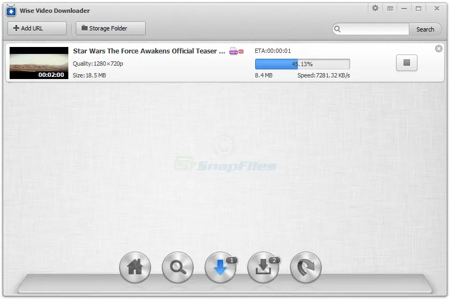Open the Home page dock button
The image size is (450, 299).
(135, 267)
